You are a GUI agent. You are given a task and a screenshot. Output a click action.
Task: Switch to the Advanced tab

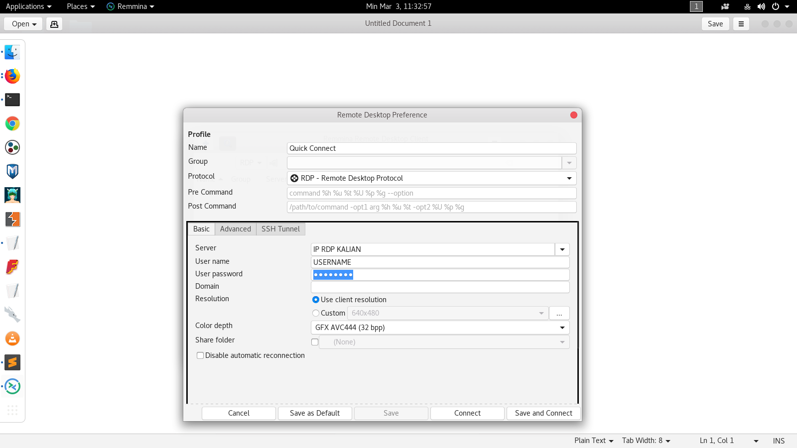[x=236, y=229]
